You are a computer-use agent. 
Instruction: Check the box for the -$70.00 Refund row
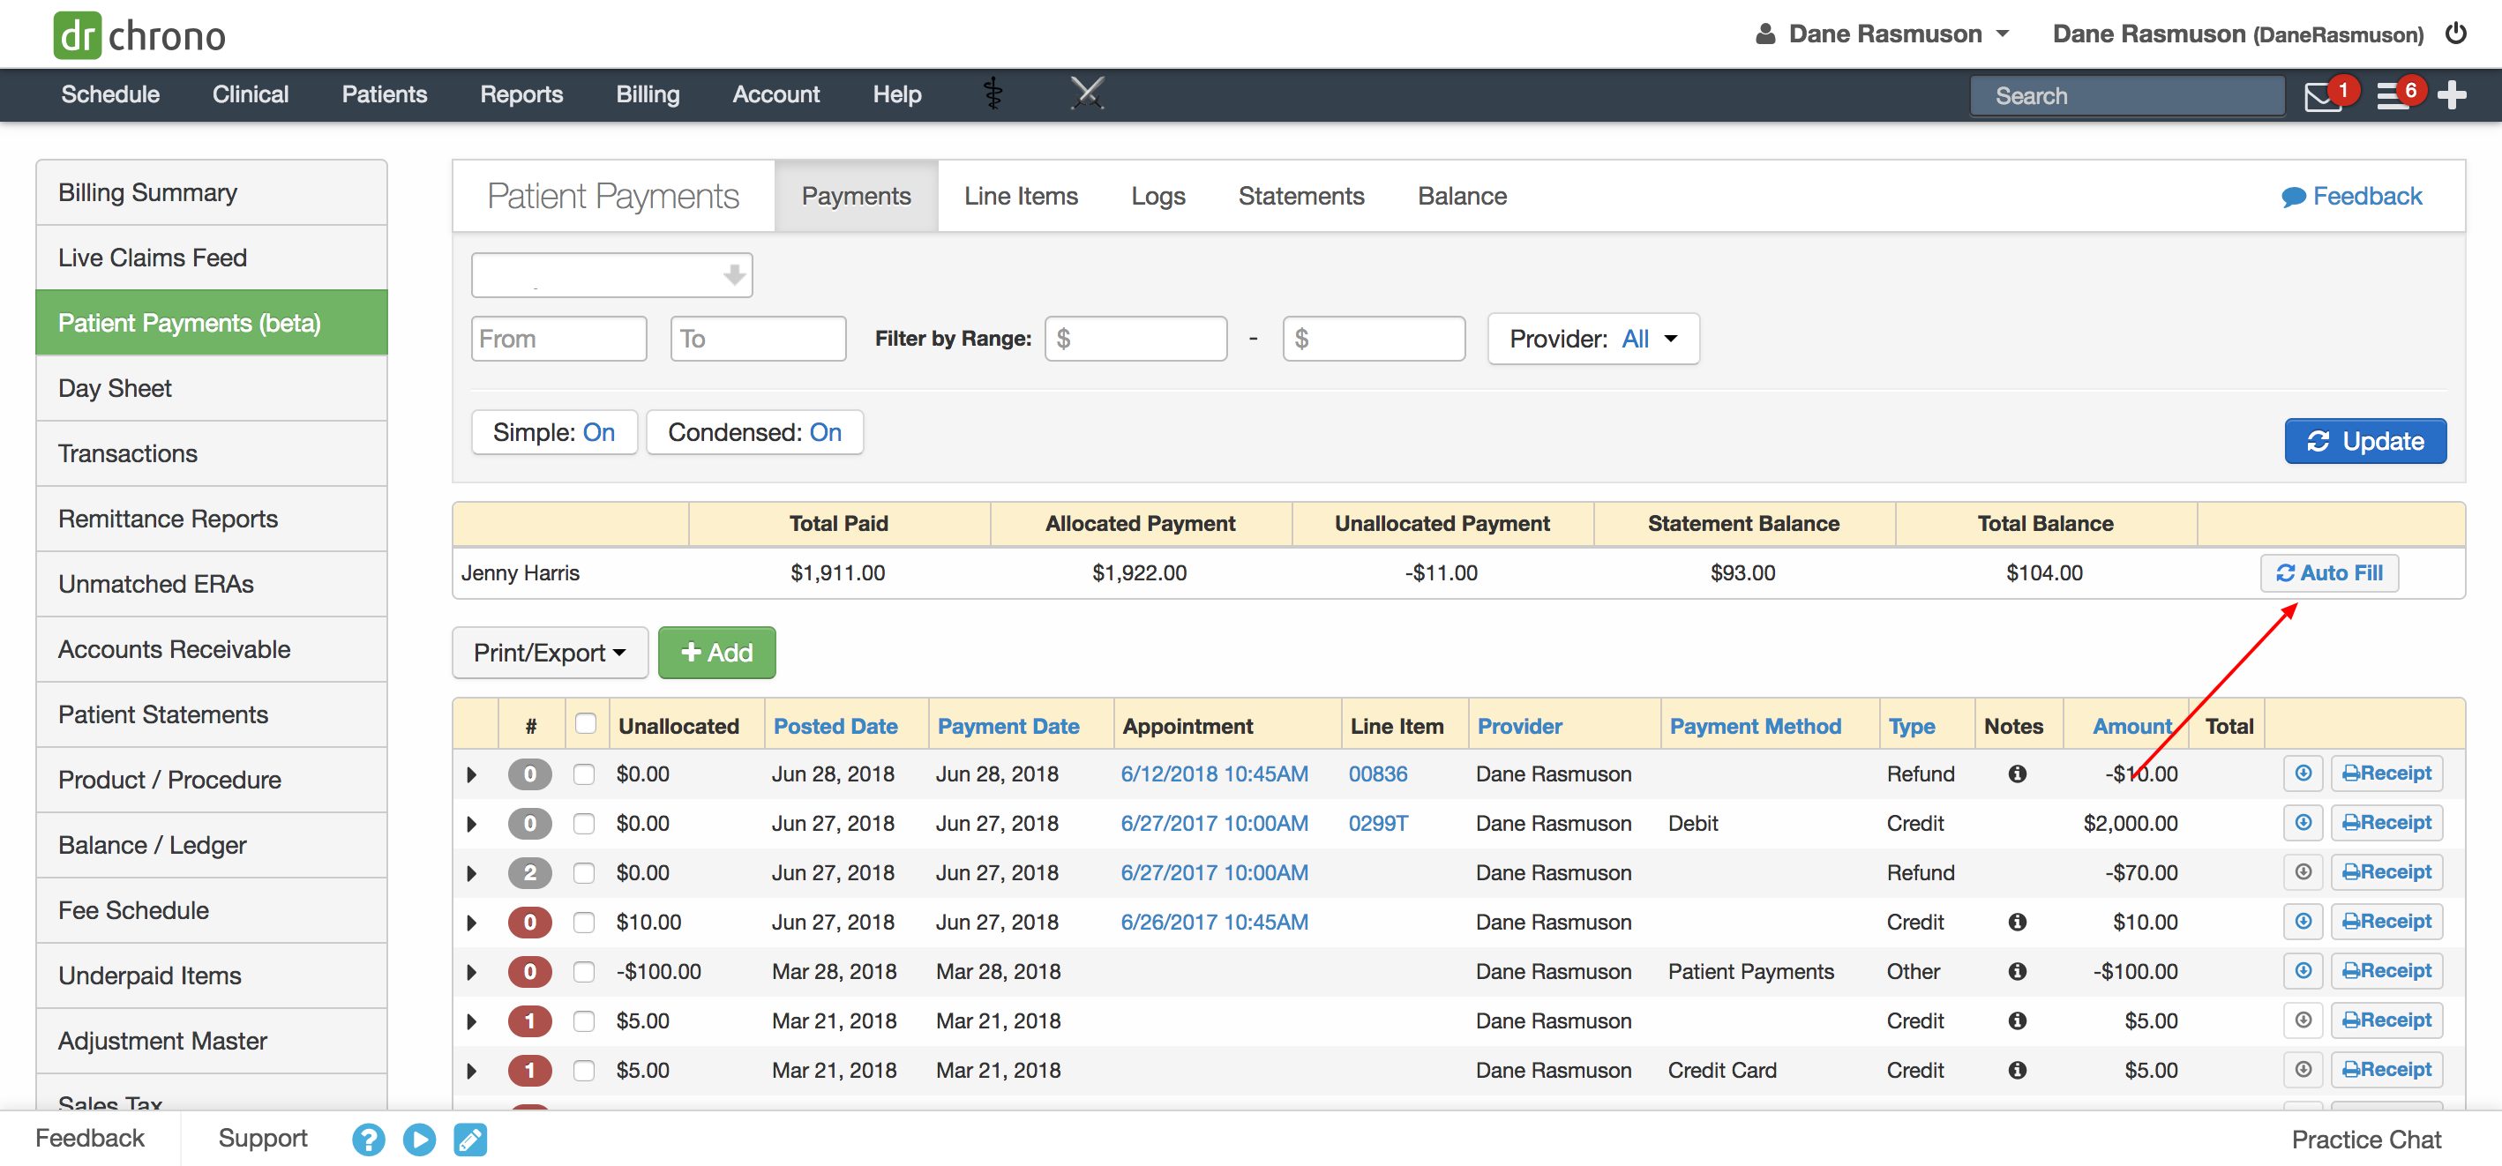pos(583,874)
